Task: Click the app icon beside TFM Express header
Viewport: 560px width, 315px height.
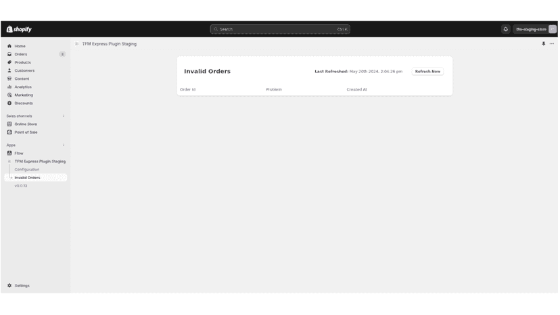Action: [77, 44]
